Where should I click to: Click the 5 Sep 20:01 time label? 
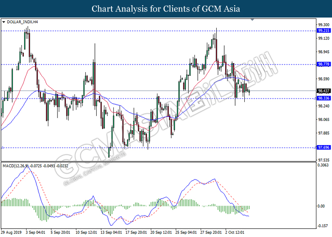click(x=60, y=232)
